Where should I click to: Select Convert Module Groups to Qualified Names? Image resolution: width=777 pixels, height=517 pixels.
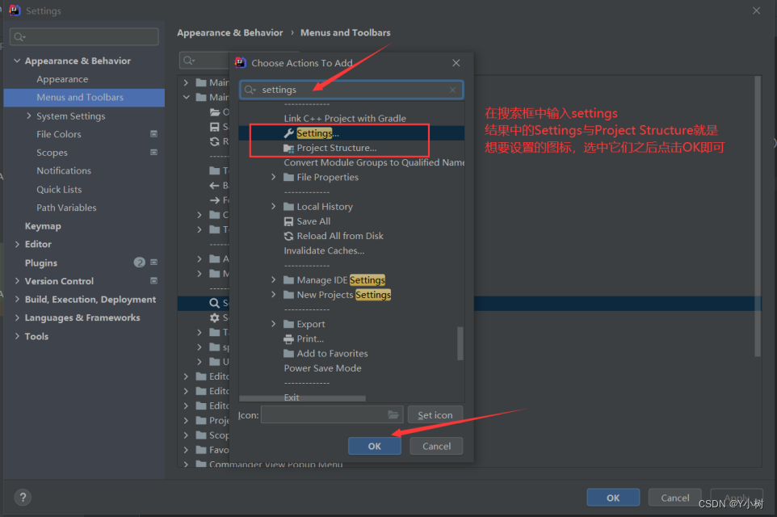point(374,162)
